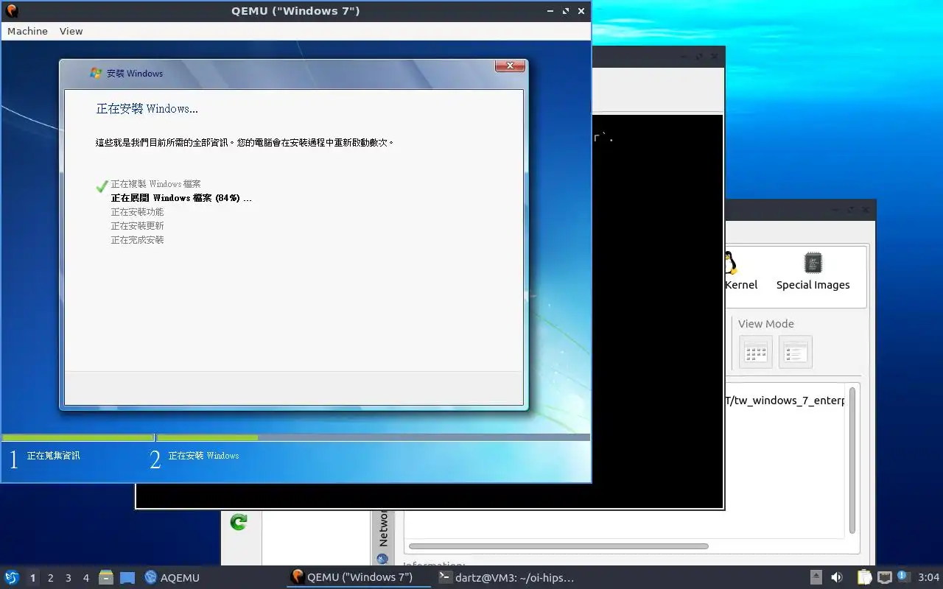Open the network tray icon
This screenshot has width=943, height=589.
coord(884,577)
